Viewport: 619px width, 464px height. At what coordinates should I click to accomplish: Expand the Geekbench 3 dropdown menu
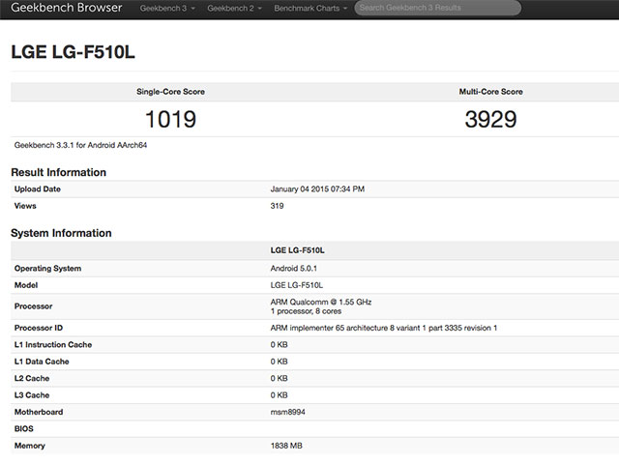tap(167, 9)
